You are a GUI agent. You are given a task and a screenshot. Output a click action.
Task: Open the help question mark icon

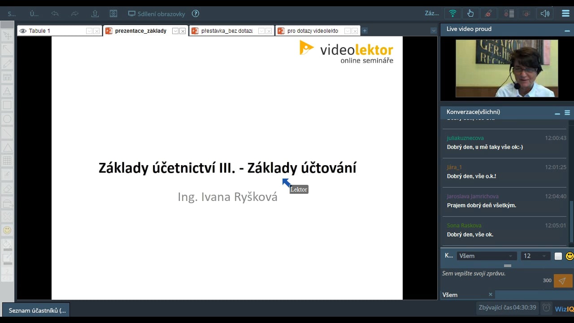[x=195, y=13]
